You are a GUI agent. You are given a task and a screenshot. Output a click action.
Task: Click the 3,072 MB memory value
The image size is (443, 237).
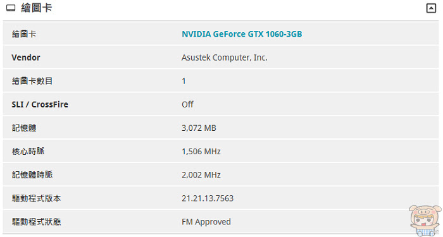point(199,128)
